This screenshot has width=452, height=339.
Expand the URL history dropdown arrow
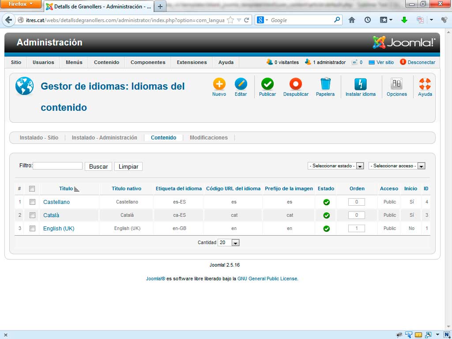(x=239, y=20)
